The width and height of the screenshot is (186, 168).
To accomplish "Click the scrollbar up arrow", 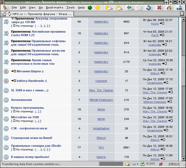I will point(184,19).
